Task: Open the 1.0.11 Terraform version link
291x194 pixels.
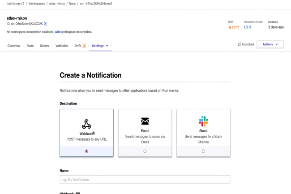Action: [248, 27]
